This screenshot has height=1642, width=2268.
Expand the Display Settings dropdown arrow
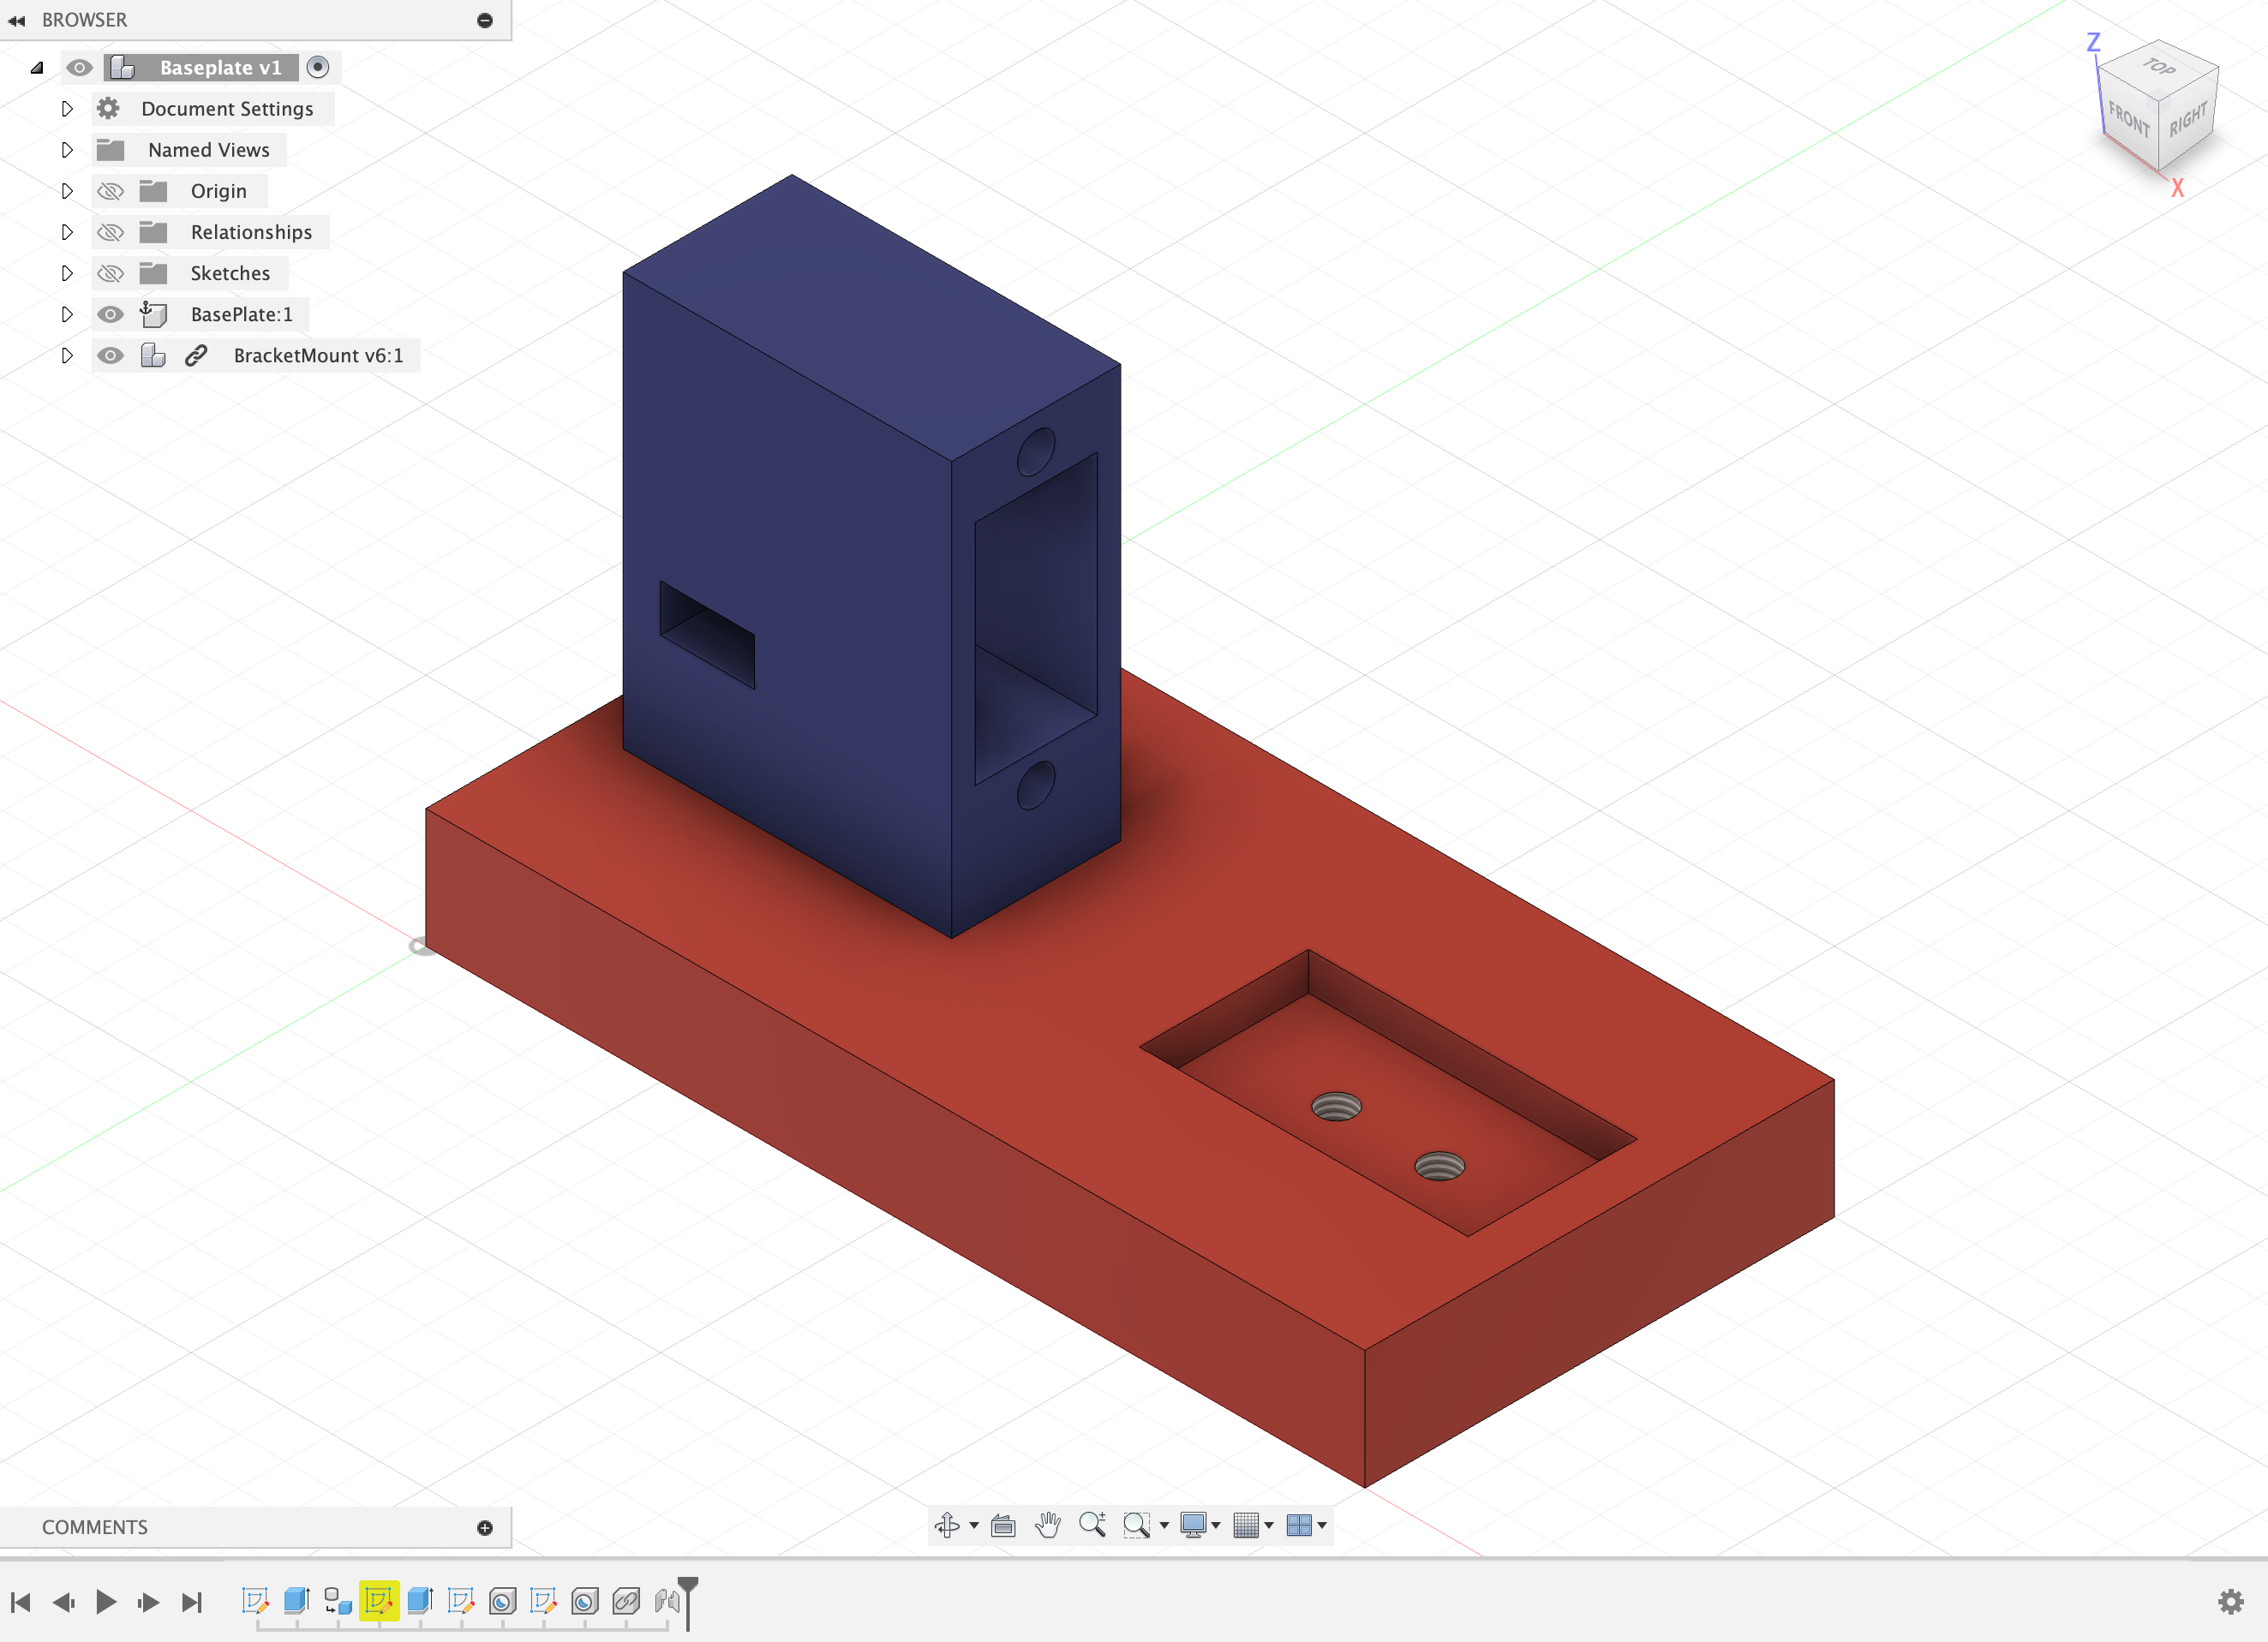point(1216,1526)
